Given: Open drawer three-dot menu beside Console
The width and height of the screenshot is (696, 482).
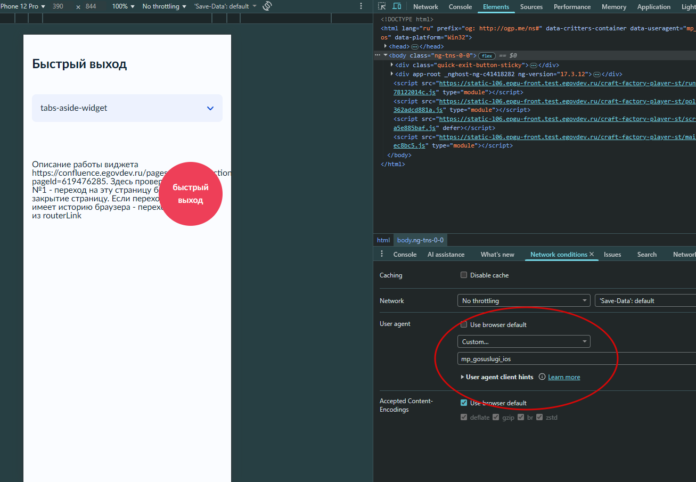Looking at the screenshot, I should 381,254.
